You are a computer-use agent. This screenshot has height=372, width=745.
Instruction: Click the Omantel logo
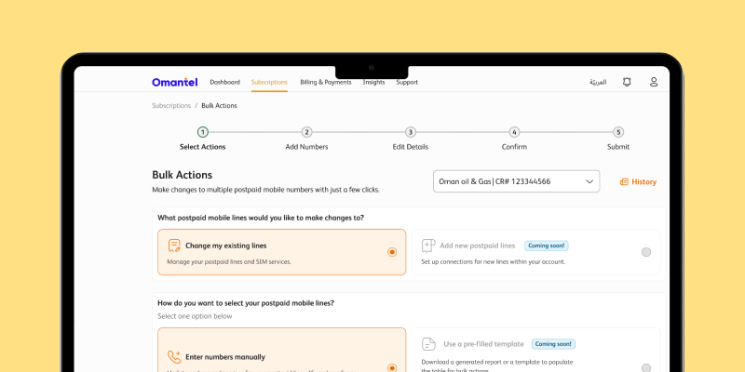tap(175, 82)
